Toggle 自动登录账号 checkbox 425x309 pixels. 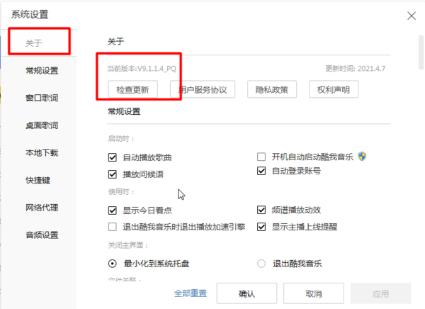[x=261, y=171]
